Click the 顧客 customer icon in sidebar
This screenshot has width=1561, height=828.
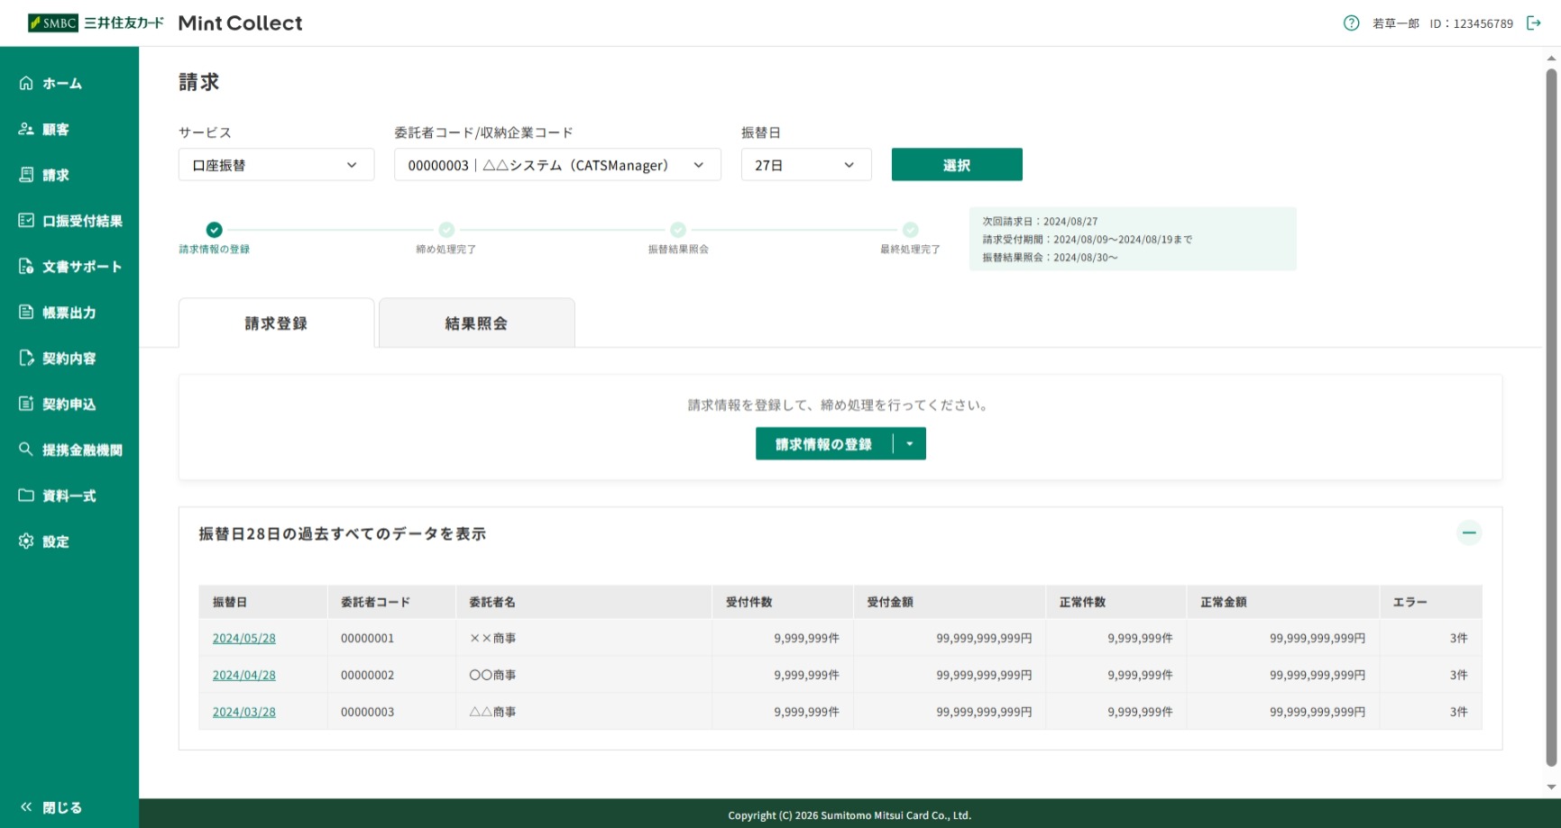point(26,129)
